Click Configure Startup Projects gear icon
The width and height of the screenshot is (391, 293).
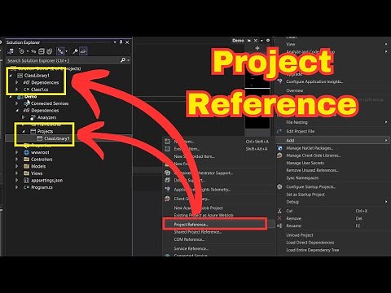coord(279,186)
